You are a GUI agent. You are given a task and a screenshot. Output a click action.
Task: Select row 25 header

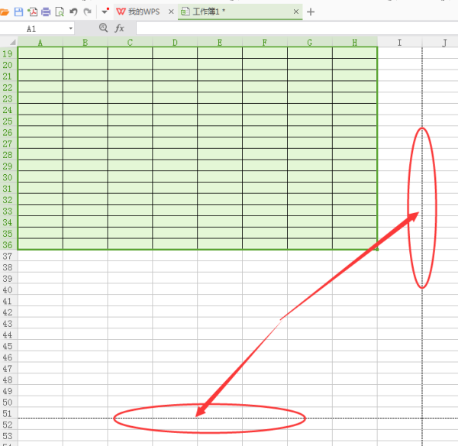click(x=8, y=121)
